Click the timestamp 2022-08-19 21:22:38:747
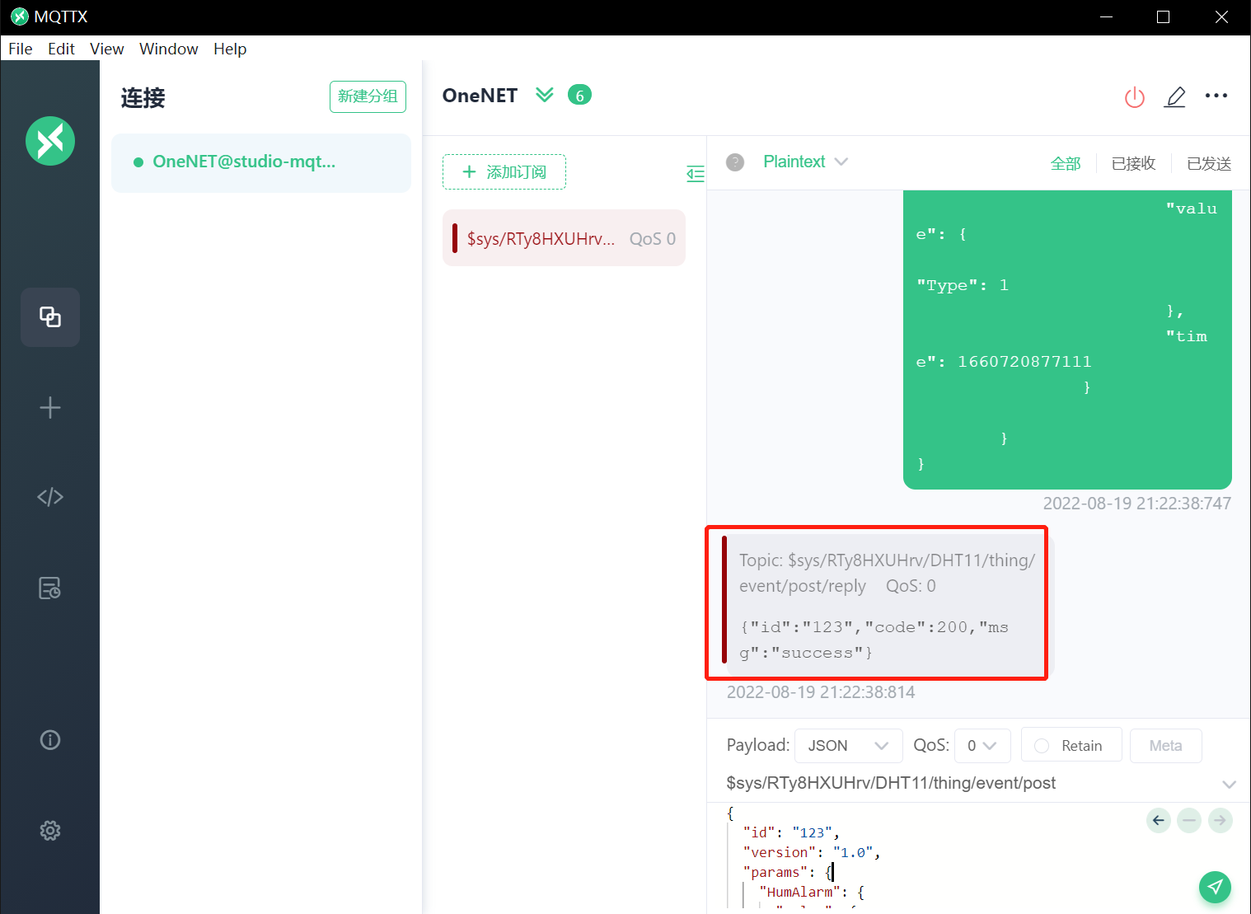 click(x=1137, y=504)
